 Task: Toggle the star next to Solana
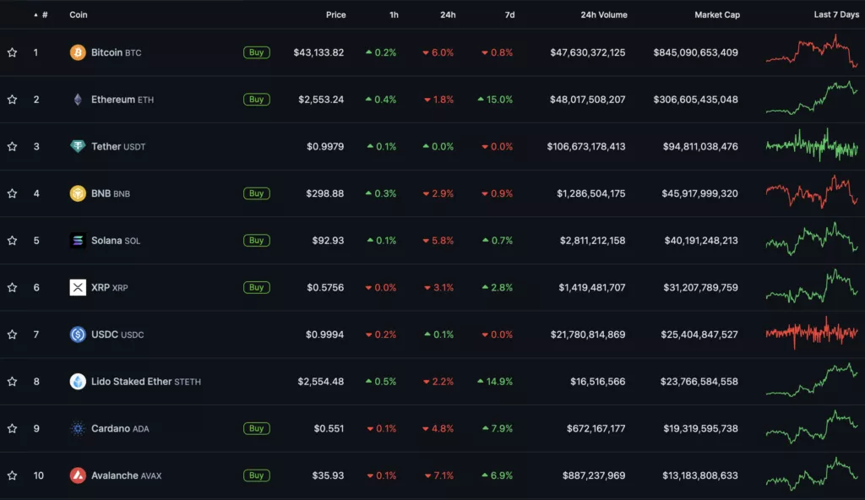coord(12,241)
